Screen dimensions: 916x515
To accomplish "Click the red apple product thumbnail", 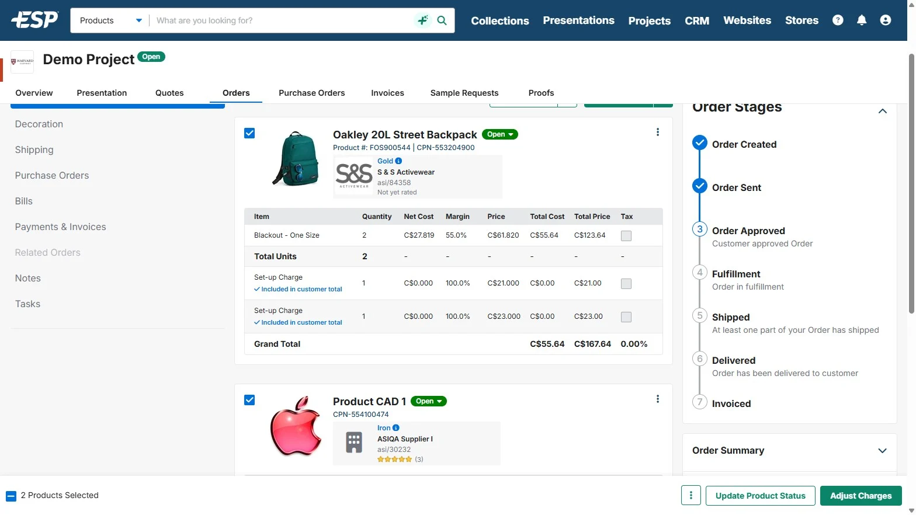I will pyautogui.click(x=296, y=426).
